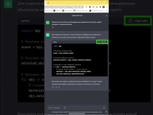Edit the user prompt using the pencil icon
Screen dimensions: 153x115
tap(53, 27)
